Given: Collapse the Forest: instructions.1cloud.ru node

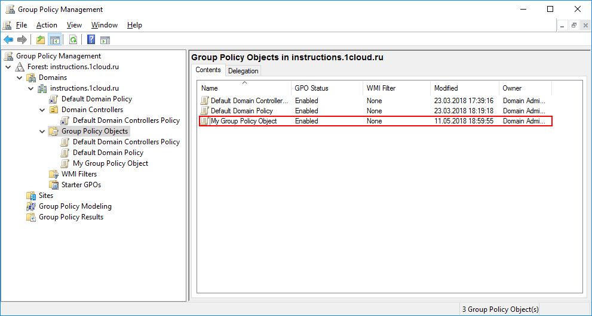Looking at the screenshot, I should click(8, 67).
